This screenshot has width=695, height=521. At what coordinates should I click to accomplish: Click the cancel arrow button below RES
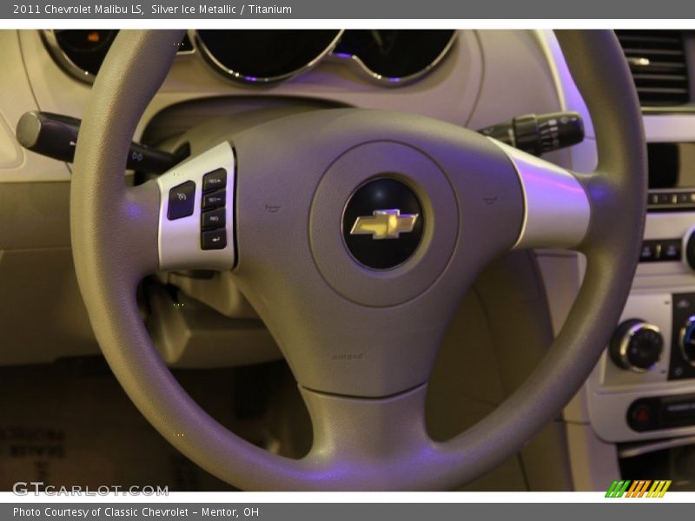(215, 241)
